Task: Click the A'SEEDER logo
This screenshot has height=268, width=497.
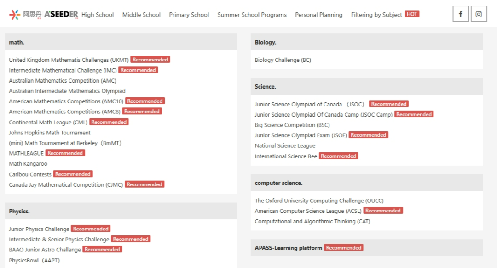Action: coord(44,15)
